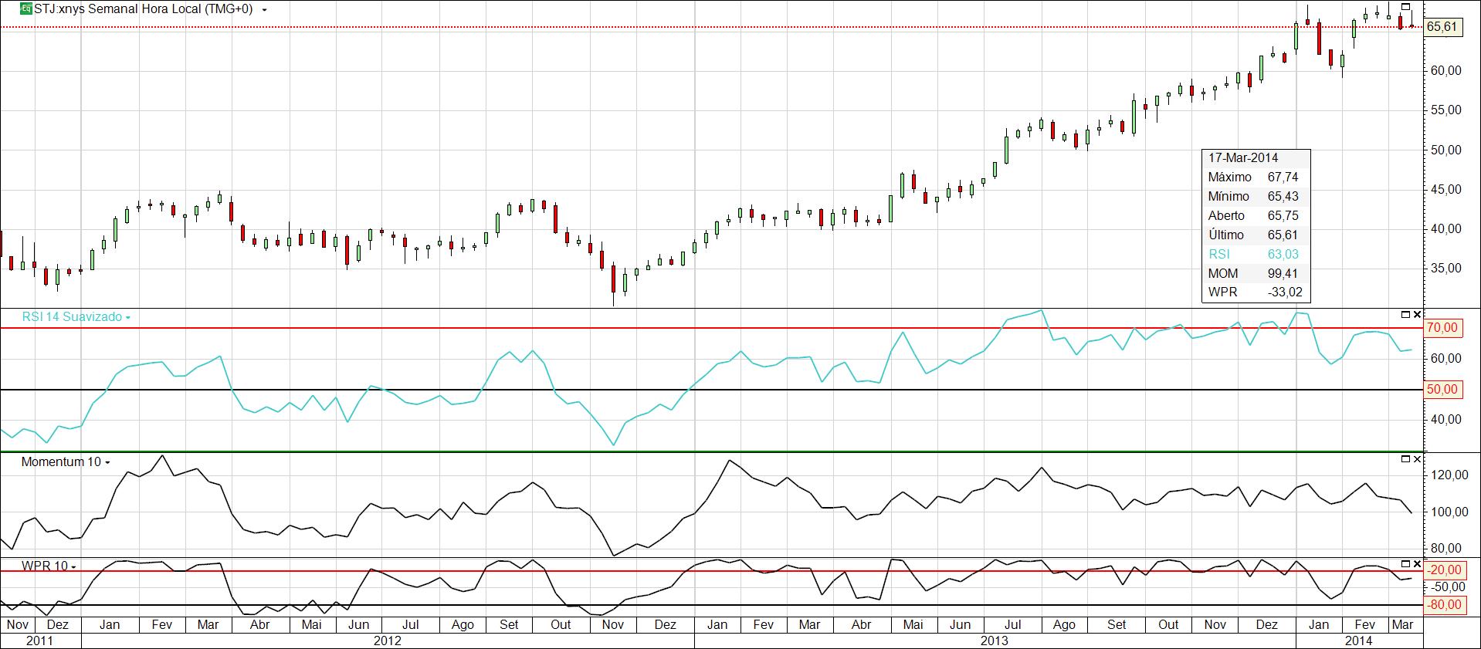
Task: Maximize the main price chart panel
Action: coord(1406,7)
